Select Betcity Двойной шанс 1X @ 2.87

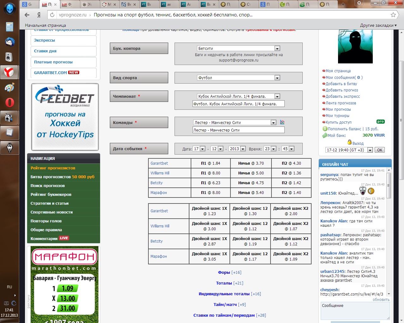click(209, 241)
